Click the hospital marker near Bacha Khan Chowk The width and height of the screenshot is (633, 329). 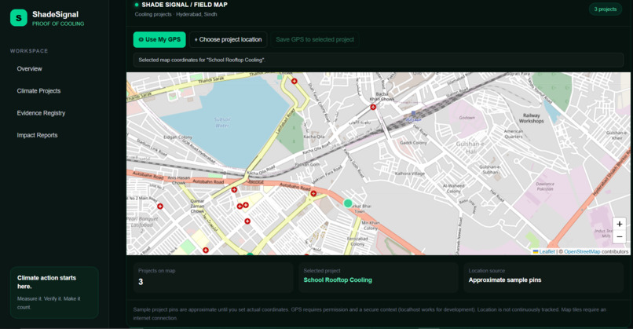coord(373,107)
